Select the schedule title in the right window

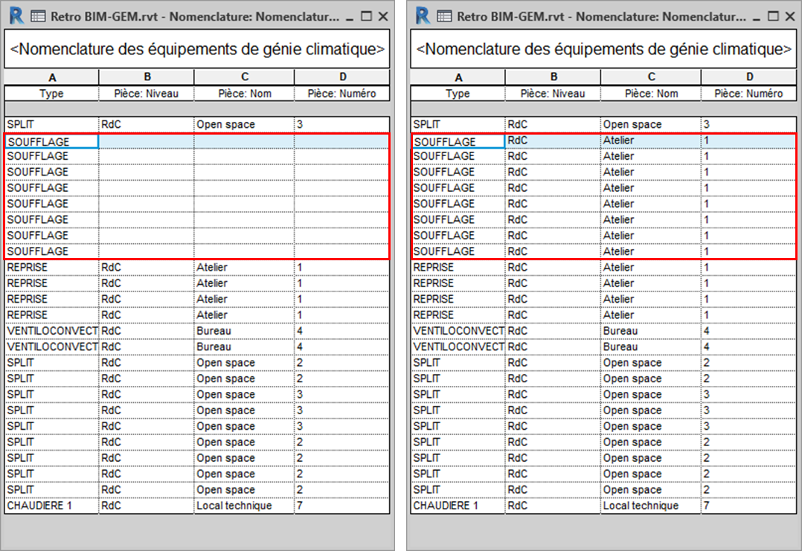pyautogui.click(x=603, y=50)
